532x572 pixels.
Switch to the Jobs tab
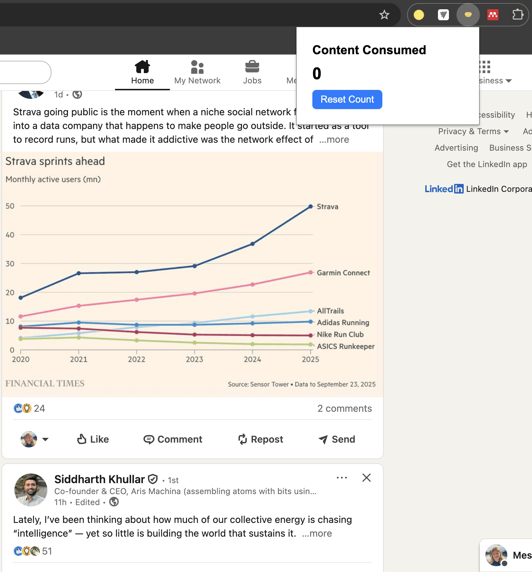pyautogui.click(x=252, y=72)
